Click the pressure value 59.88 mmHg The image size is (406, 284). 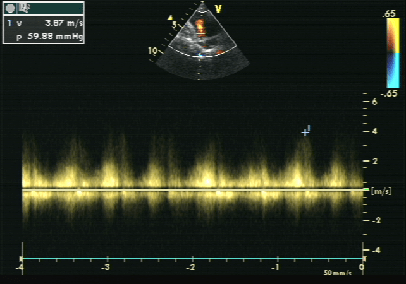click(x=56, y=36)
